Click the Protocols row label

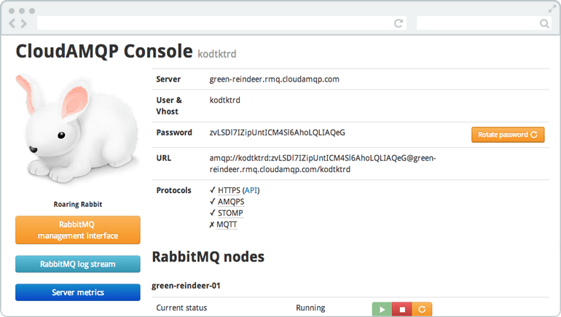point(173,190)
